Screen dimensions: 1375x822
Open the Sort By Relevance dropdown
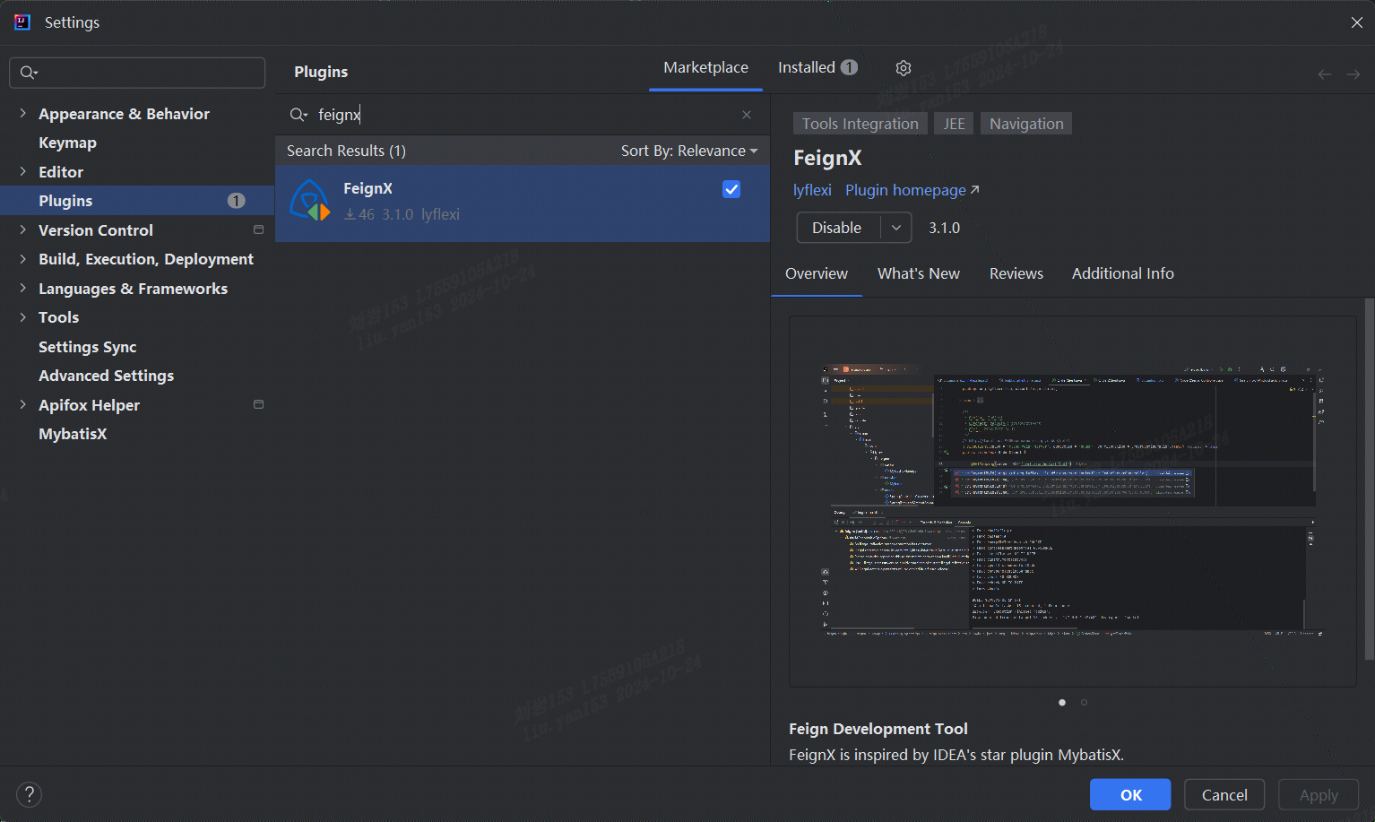[688, 151]
